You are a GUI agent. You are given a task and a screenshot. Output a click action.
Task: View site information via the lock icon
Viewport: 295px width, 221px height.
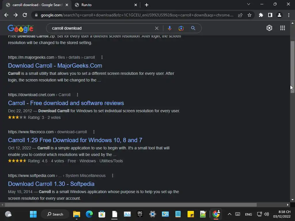coord(36,15)
